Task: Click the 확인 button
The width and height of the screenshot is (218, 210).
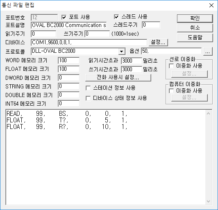Action: [x=195, y=18]
